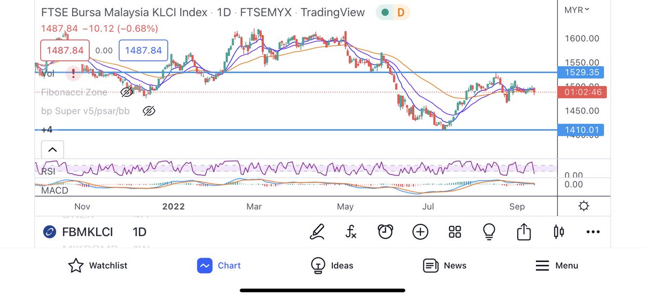Tap the Fibonacci Zone indicator name
Viewport: 645px width, 298px height.
pos(74,92)
